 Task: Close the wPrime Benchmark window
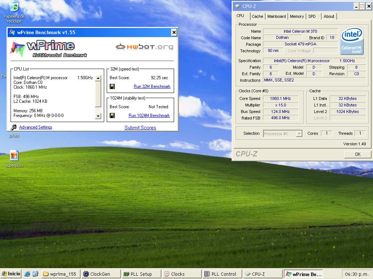174,32
